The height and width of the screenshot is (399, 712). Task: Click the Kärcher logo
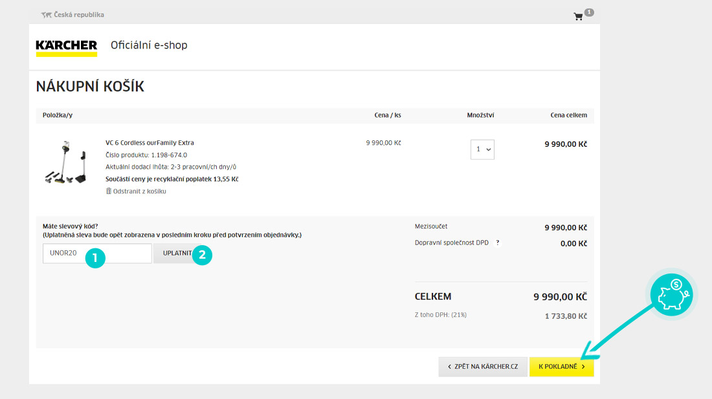(x=67, y=47)
